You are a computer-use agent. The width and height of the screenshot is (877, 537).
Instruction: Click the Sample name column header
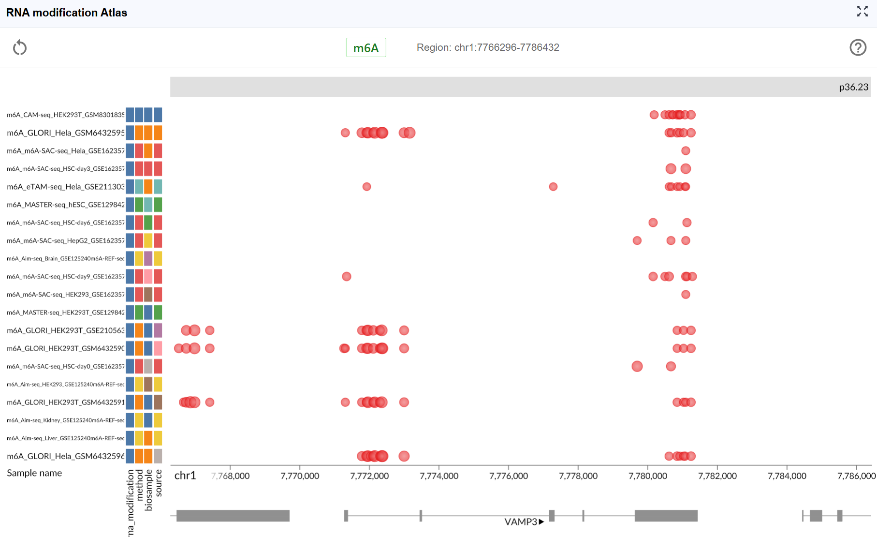(x=34, y=473)
